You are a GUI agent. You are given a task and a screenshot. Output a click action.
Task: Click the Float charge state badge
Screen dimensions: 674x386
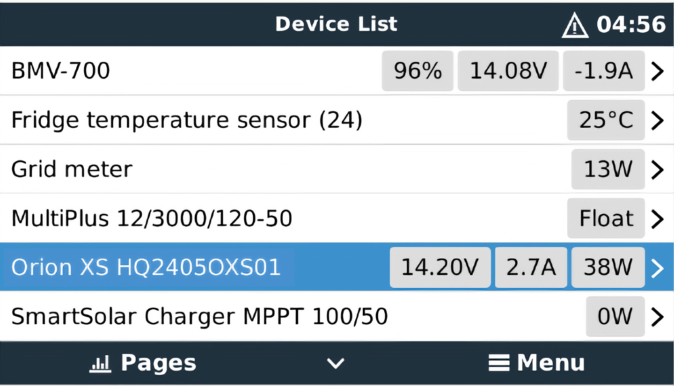pyautogui.click(x=606, y=218)
